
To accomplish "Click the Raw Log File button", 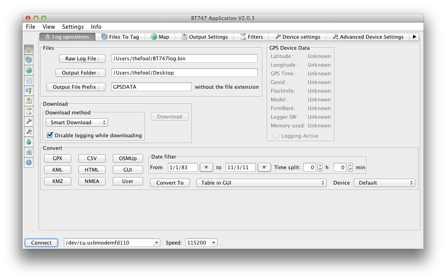I will coord(82,58).
